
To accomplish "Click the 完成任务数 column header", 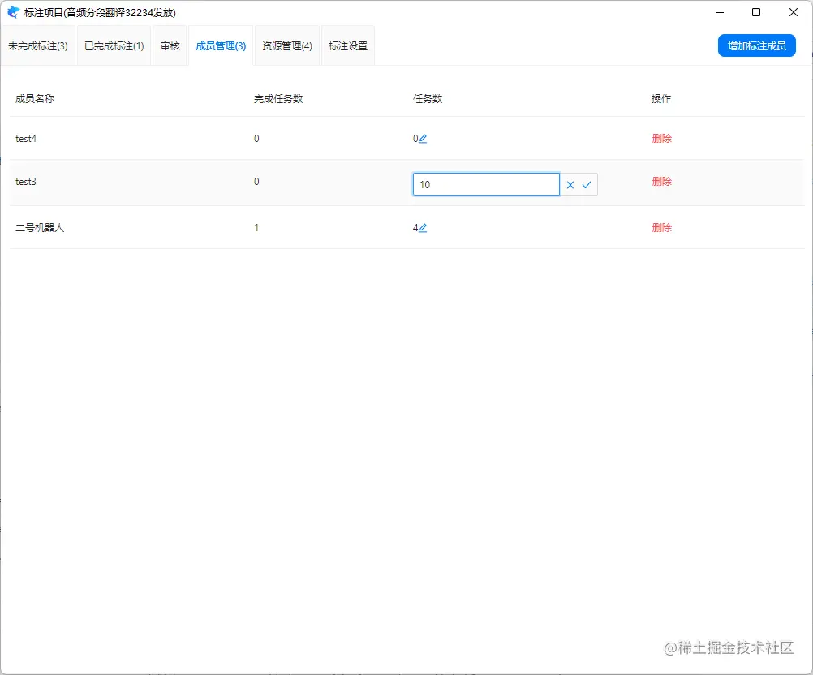I will [x=278, y=98].
